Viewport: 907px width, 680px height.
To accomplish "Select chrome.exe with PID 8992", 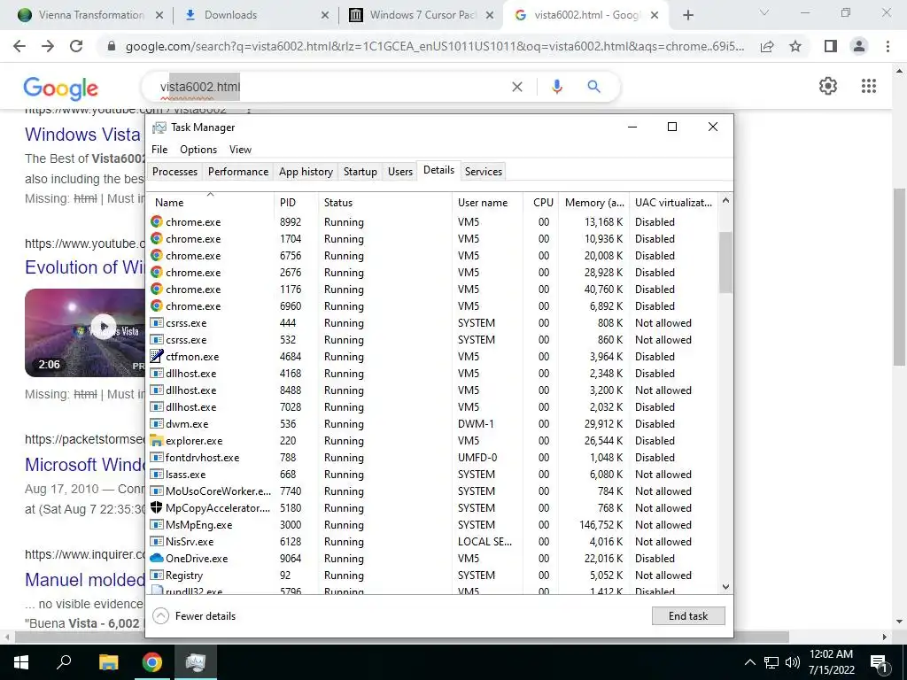I will (x=432, y=222).
